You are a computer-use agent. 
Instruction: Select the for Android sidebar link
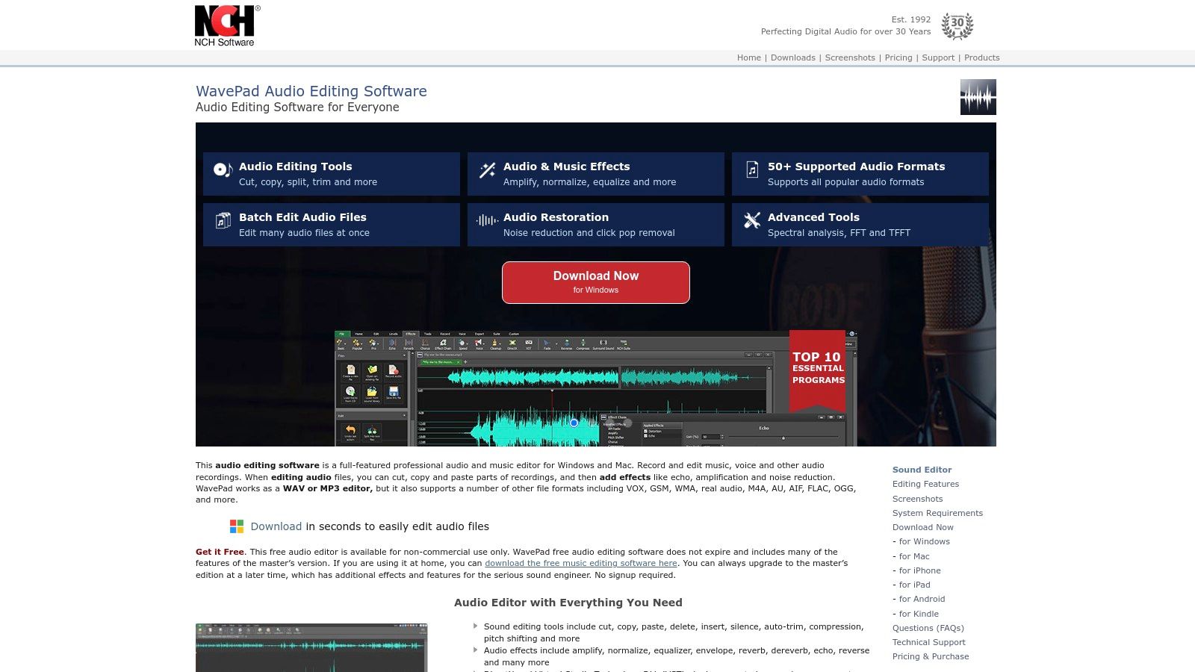[x=922, y=599]
